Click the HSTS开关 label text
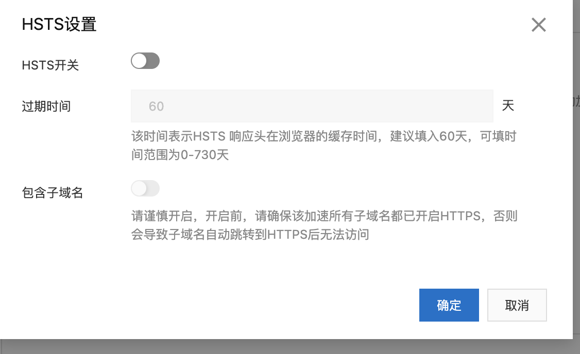 [x=50, y=65]
